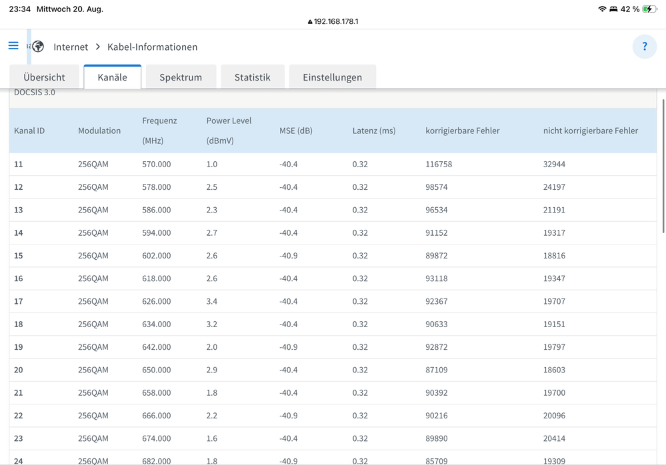The image size is (666, 465).
Task: Open the Spektrum tab
Action: point(181,77)
